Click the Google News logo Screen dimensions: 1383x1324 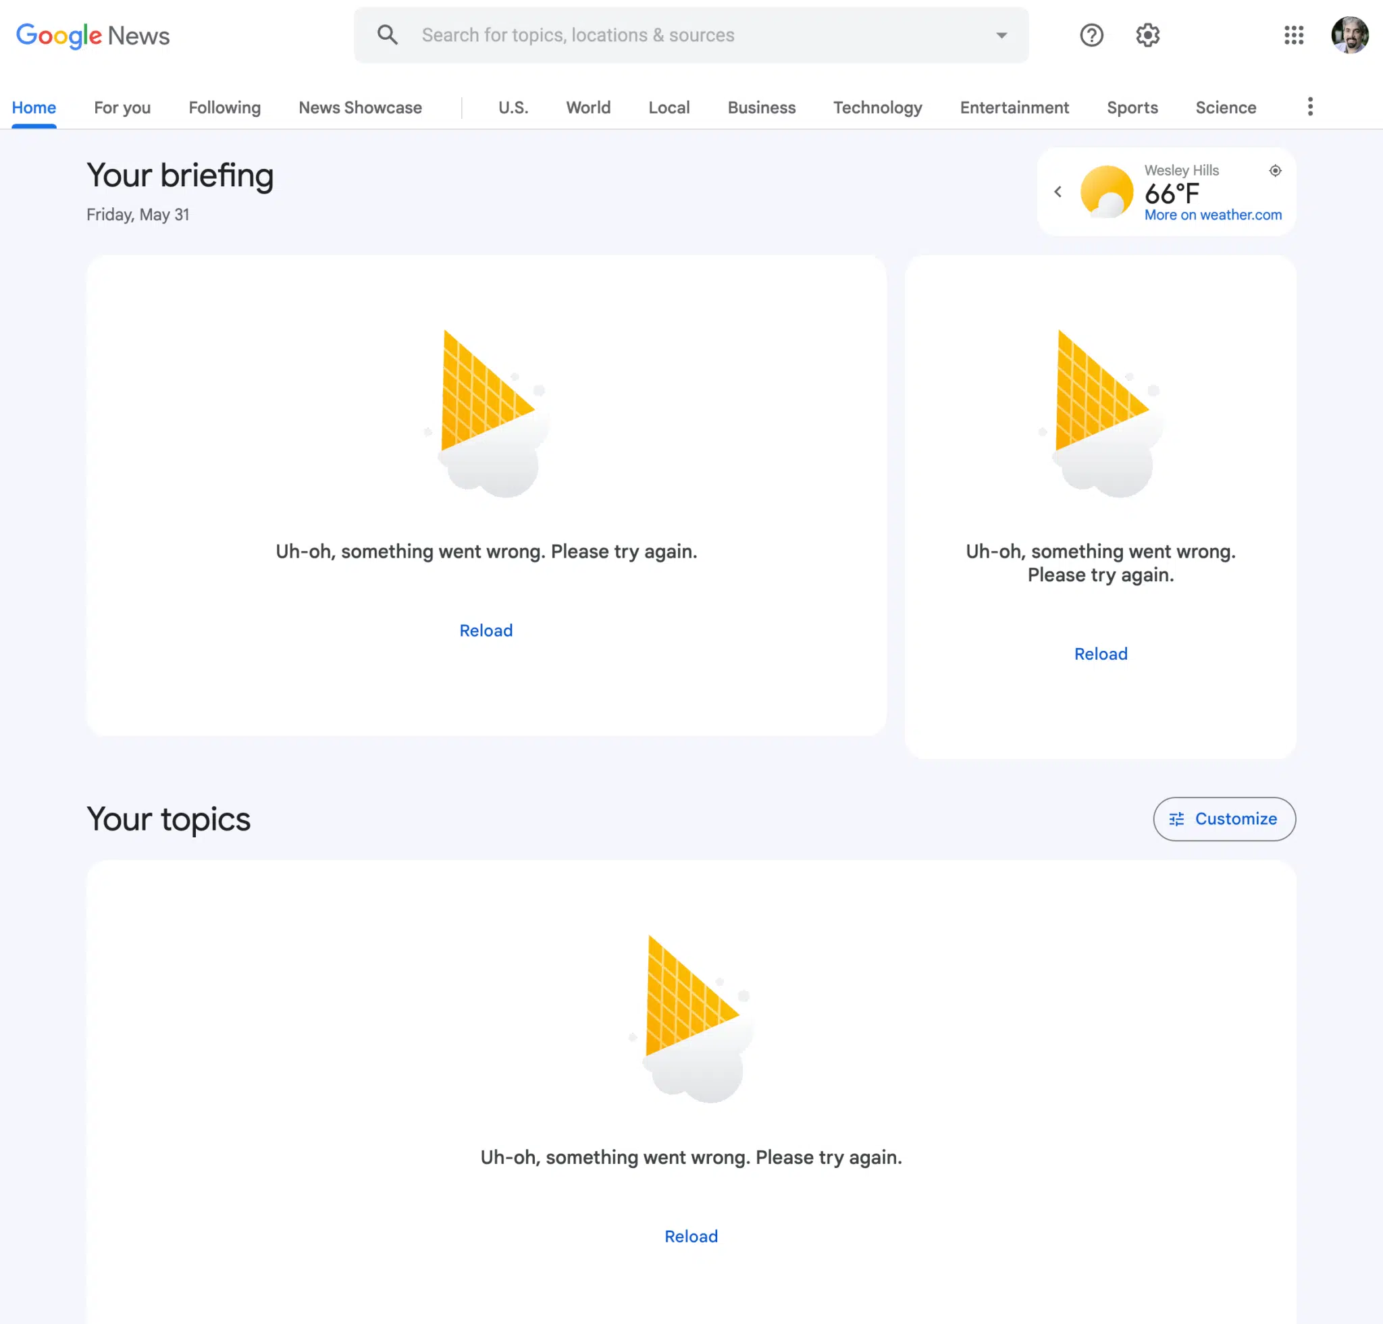(x=93, y=35)
